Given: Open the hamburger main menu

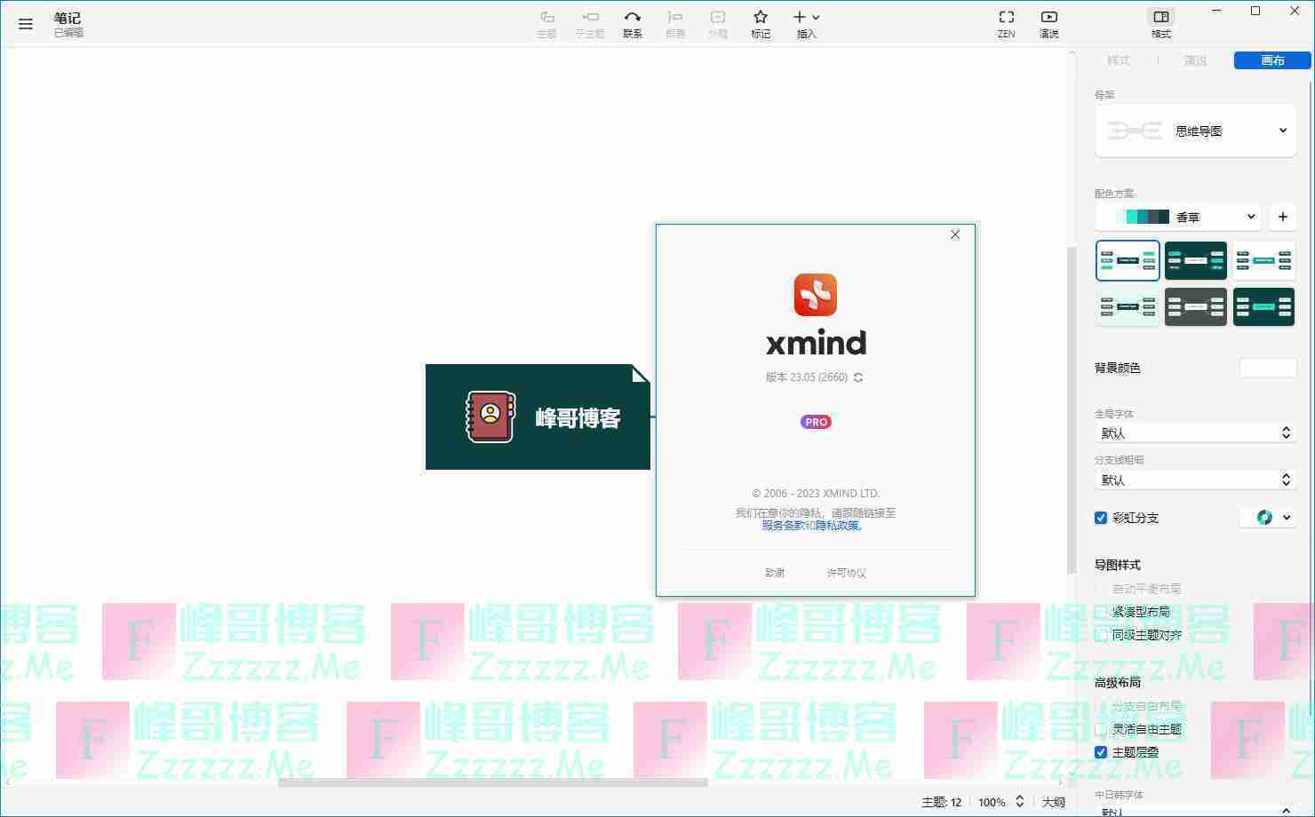Looking at the screenshot, I should (x=25, y=24).
